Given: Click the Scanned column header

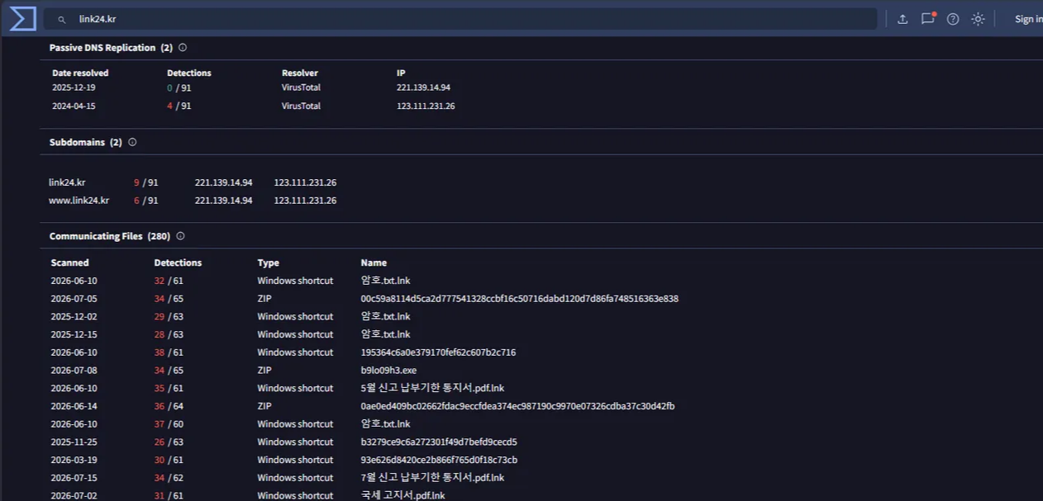Looking at the screenshot, I should point(69,262).
